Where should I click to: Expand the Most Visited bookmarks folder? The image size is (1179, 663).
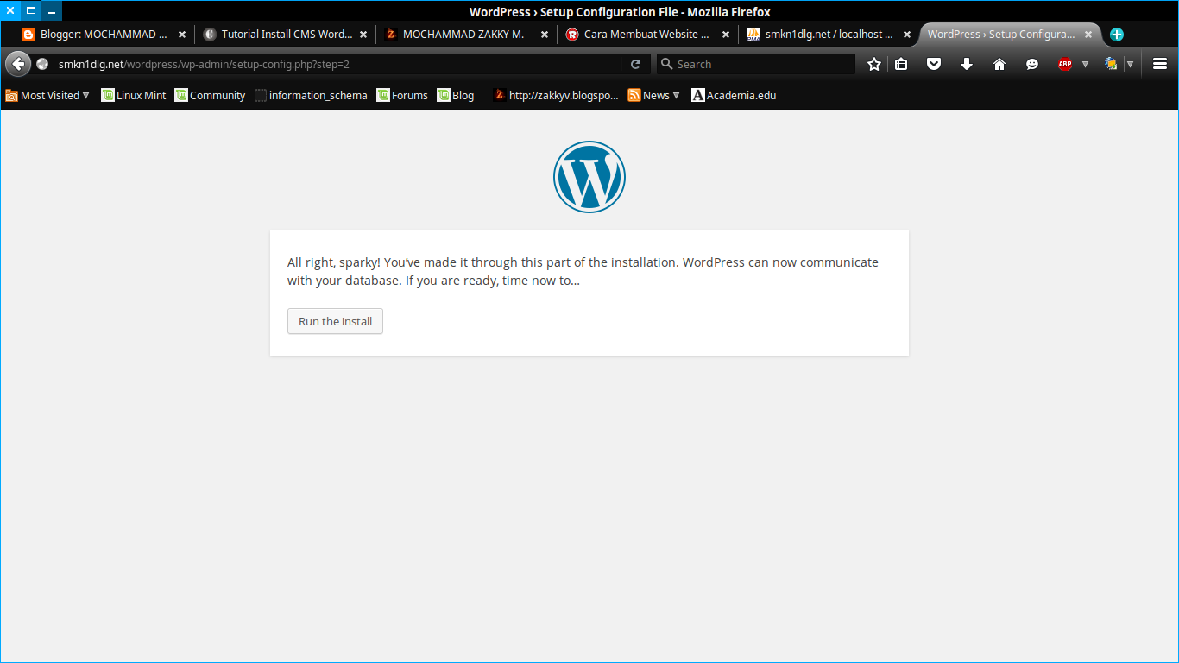tap(47, 96)
